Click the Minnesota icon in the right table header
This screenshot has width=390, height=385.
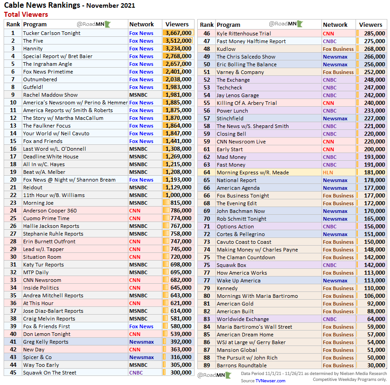(300, 25)
